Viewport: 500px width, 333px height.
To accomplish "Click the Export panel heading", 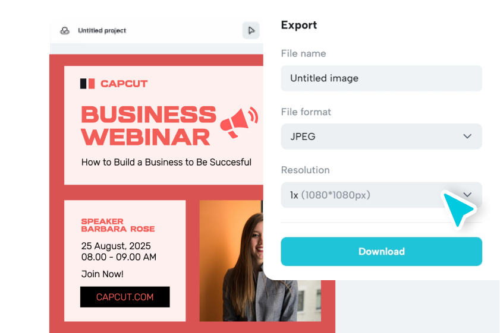I will click(x=299, y=25).
